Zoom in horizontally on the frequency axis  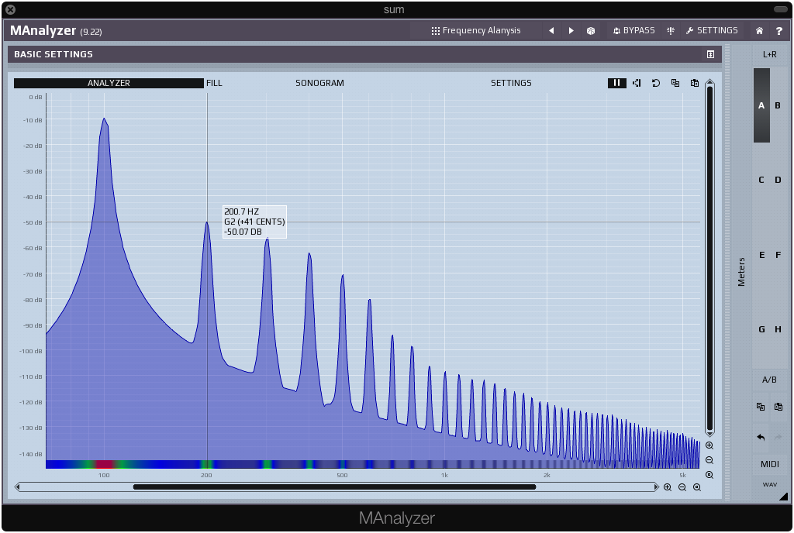tap(668, 487)
